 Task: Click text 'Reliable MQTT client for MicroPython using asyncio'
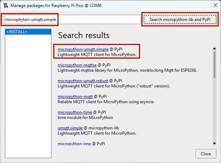coord(106,102)
